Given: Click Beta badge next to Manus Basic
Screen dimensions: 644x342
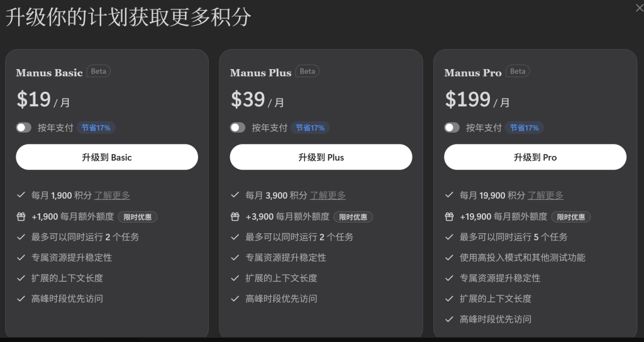Looking at the screenshot, I should pyautogui.click(x=99, y=71).
